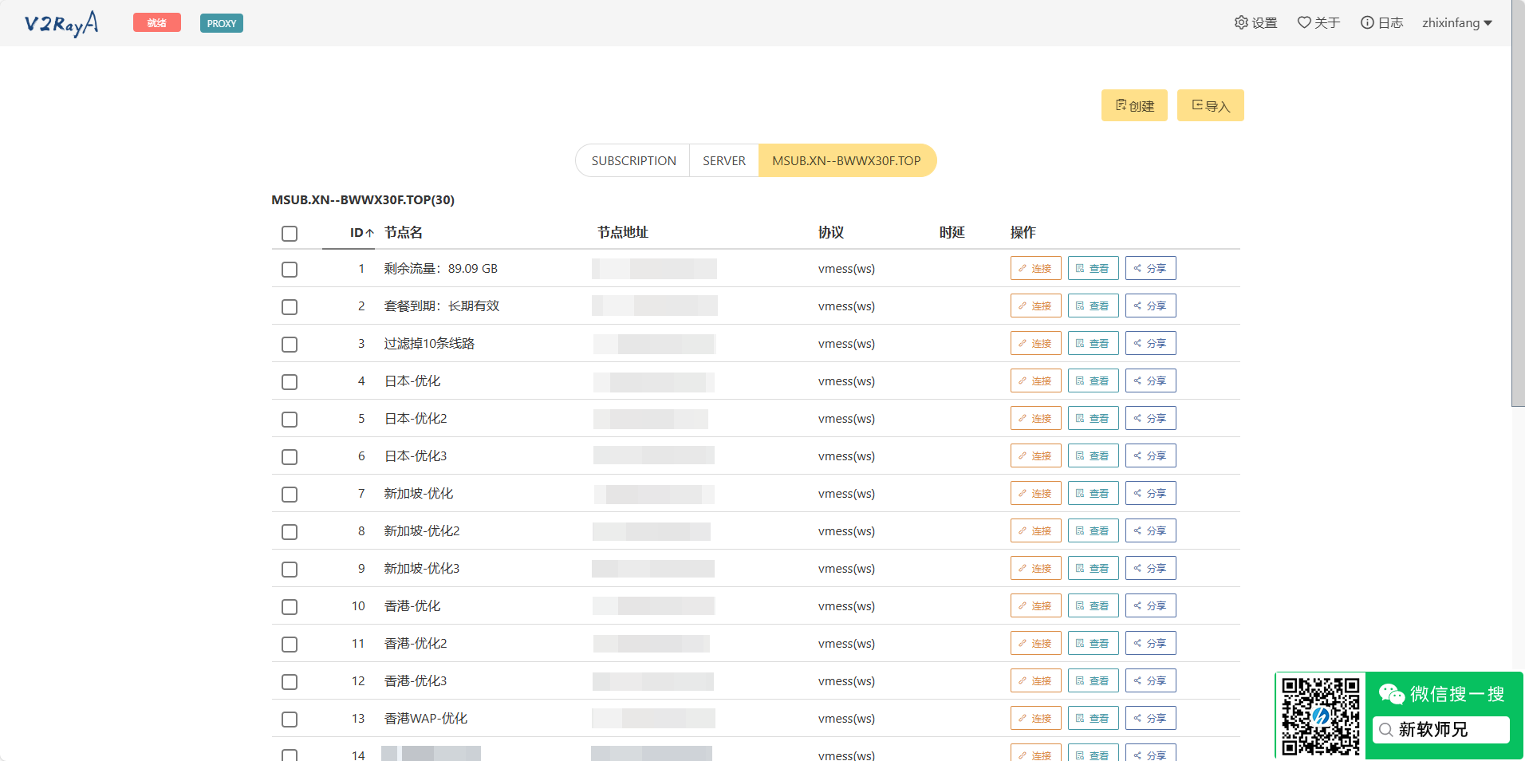1525x761 pixels.
Task: Expand the zhixinfang account dropdown
Action: (1456, 22)
